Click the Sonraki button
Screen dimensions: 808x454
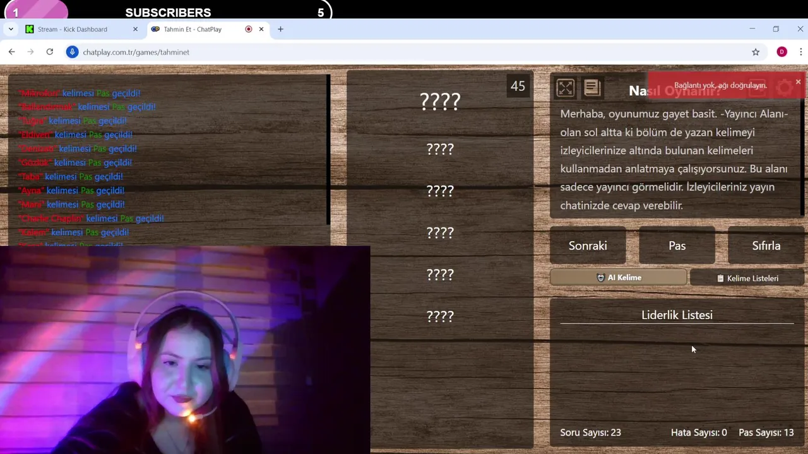pos(588,246)
